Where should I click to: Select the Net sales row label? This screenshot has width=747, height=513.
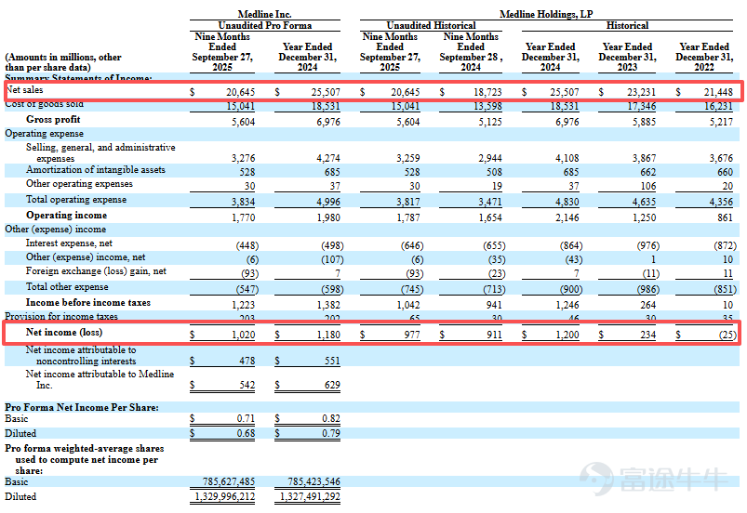pyautogui.click(x=25, y=90)
